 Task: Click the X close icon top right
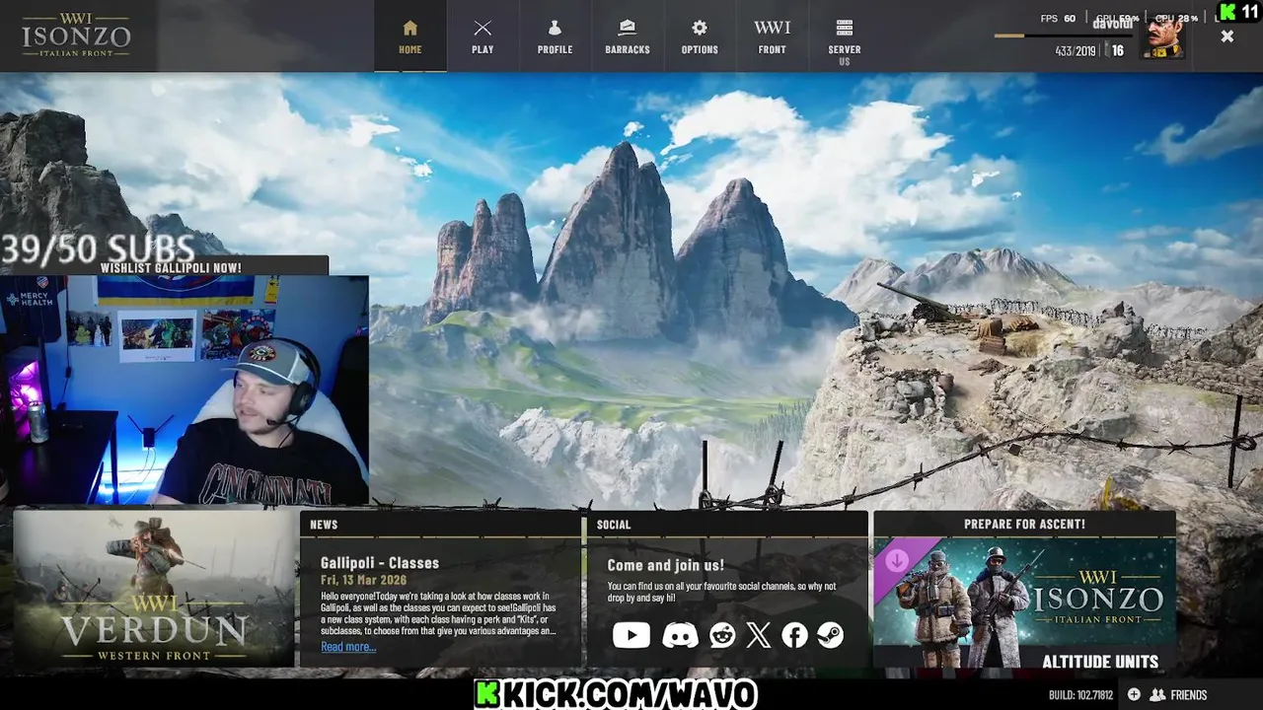pyautogui.click(x=1226, y=36)
